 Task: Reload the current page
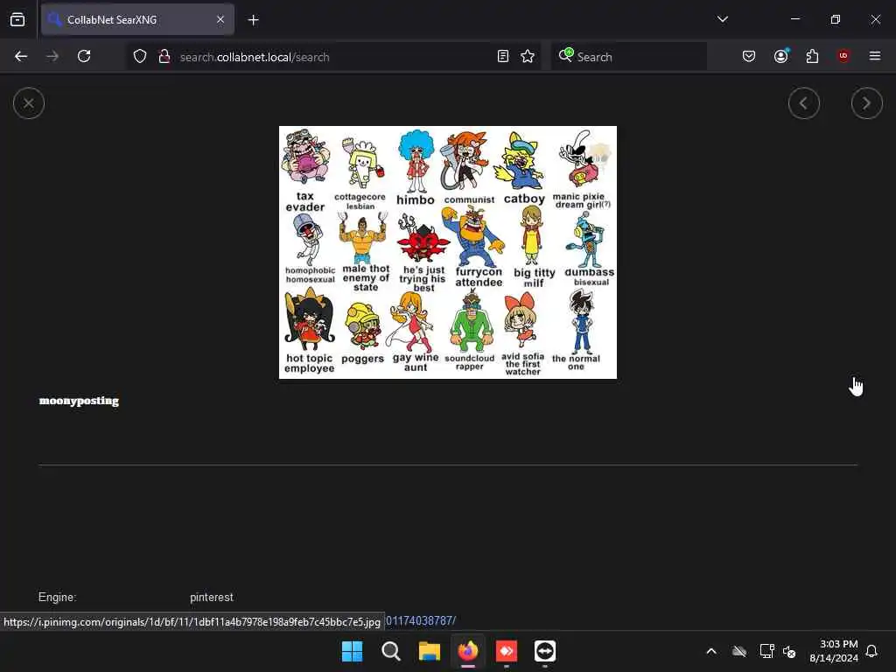[x=84, y=57]
